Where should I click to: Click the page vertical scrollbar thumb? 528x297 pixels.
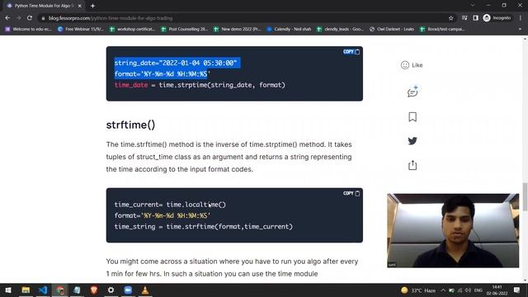click(525, 196)
